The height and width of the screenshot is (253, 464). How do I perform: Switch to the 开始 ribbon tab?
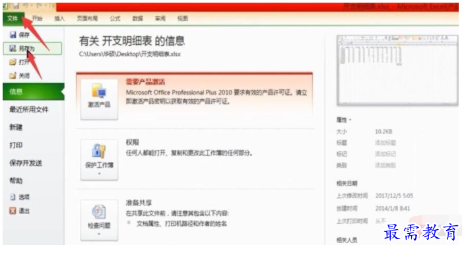coord(37,18)
